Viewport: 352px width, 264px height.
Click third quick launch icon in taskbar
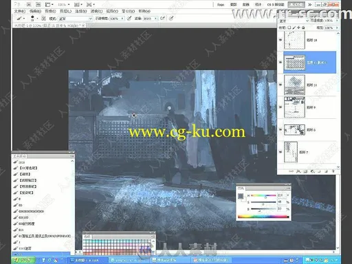pyautogui.click(x=56, y=261)
